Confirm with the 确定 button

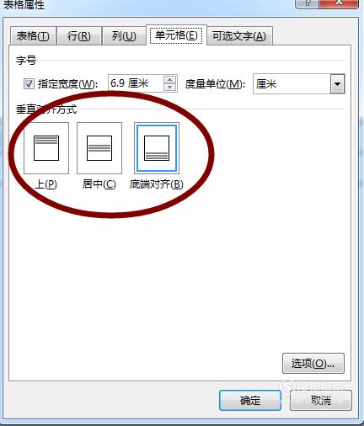(x=250, y=401)
